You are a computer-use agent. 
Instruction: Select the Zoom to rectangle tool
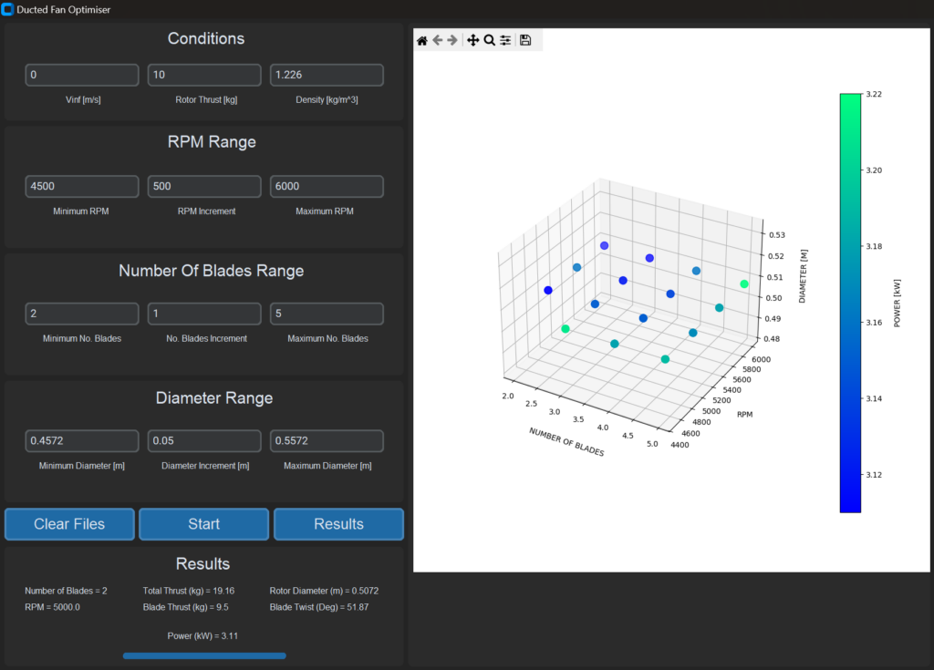pos(489,40)
